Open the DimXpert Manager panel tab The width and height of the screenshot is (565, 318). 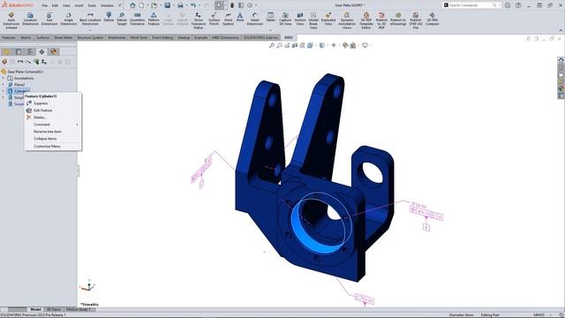click(41, 52)
